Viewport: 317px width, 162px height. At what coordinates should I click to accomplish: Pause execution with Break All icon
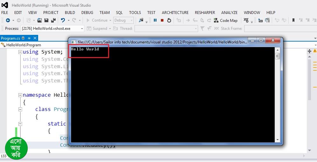point(155,20)
